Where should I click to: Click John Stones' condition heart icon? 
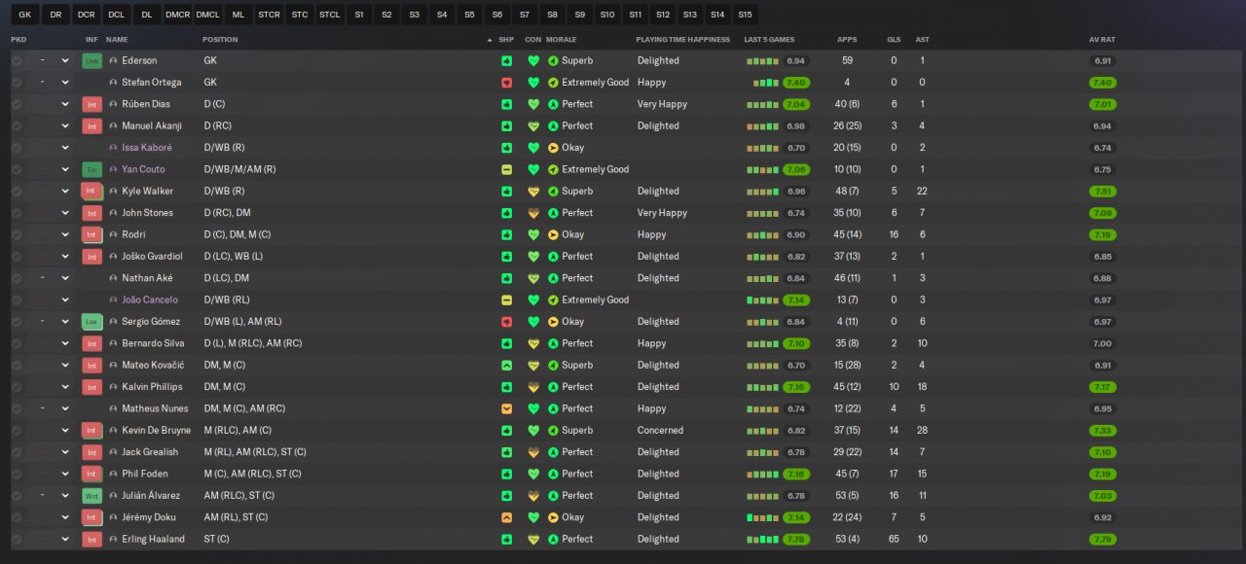tap(533, 213)
